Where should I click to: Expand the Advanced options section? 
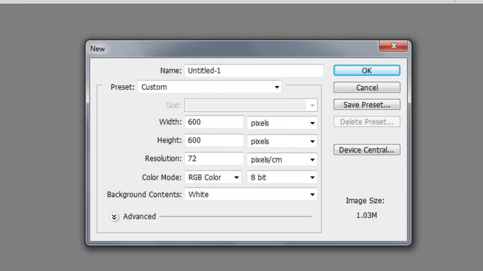114,217
